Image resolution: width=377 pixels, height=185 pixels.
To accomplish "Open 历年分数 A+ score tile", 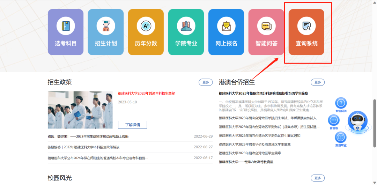I will click(146, 27).
